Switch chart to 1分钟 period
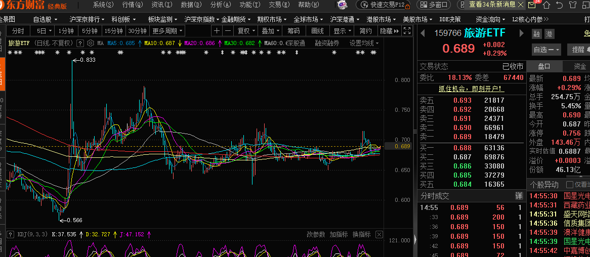This screenshot has height=257, width=590. click(x=66, y=31)
